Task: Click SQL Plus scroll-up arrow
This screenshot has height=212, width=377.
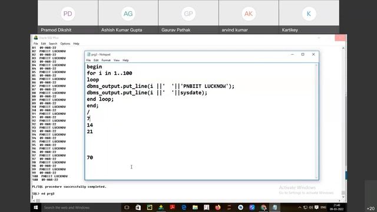Action: point(343,48)
